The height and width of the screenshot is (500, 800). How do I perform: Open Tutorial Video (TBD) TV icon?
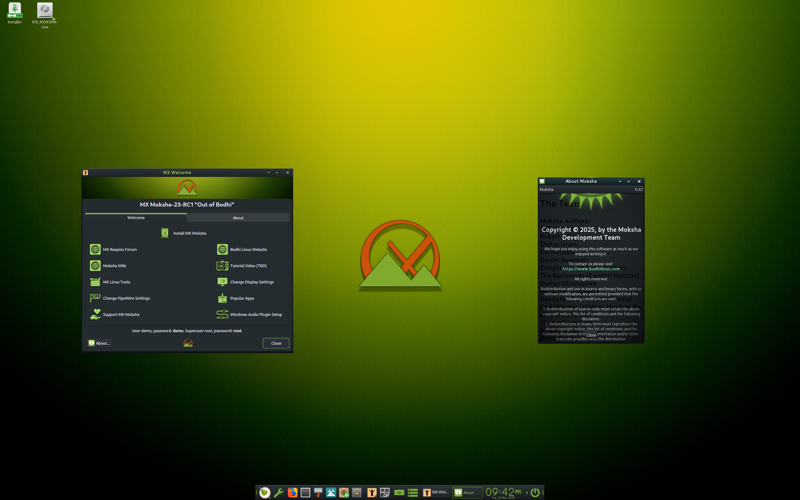click(222, 266)
